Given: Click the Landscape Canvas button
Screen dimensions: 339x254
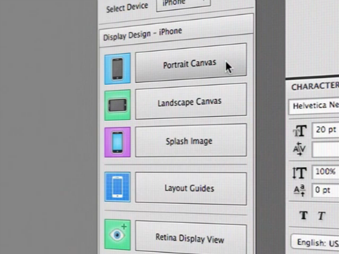Looking at the screenshot, I should [191, 101].
